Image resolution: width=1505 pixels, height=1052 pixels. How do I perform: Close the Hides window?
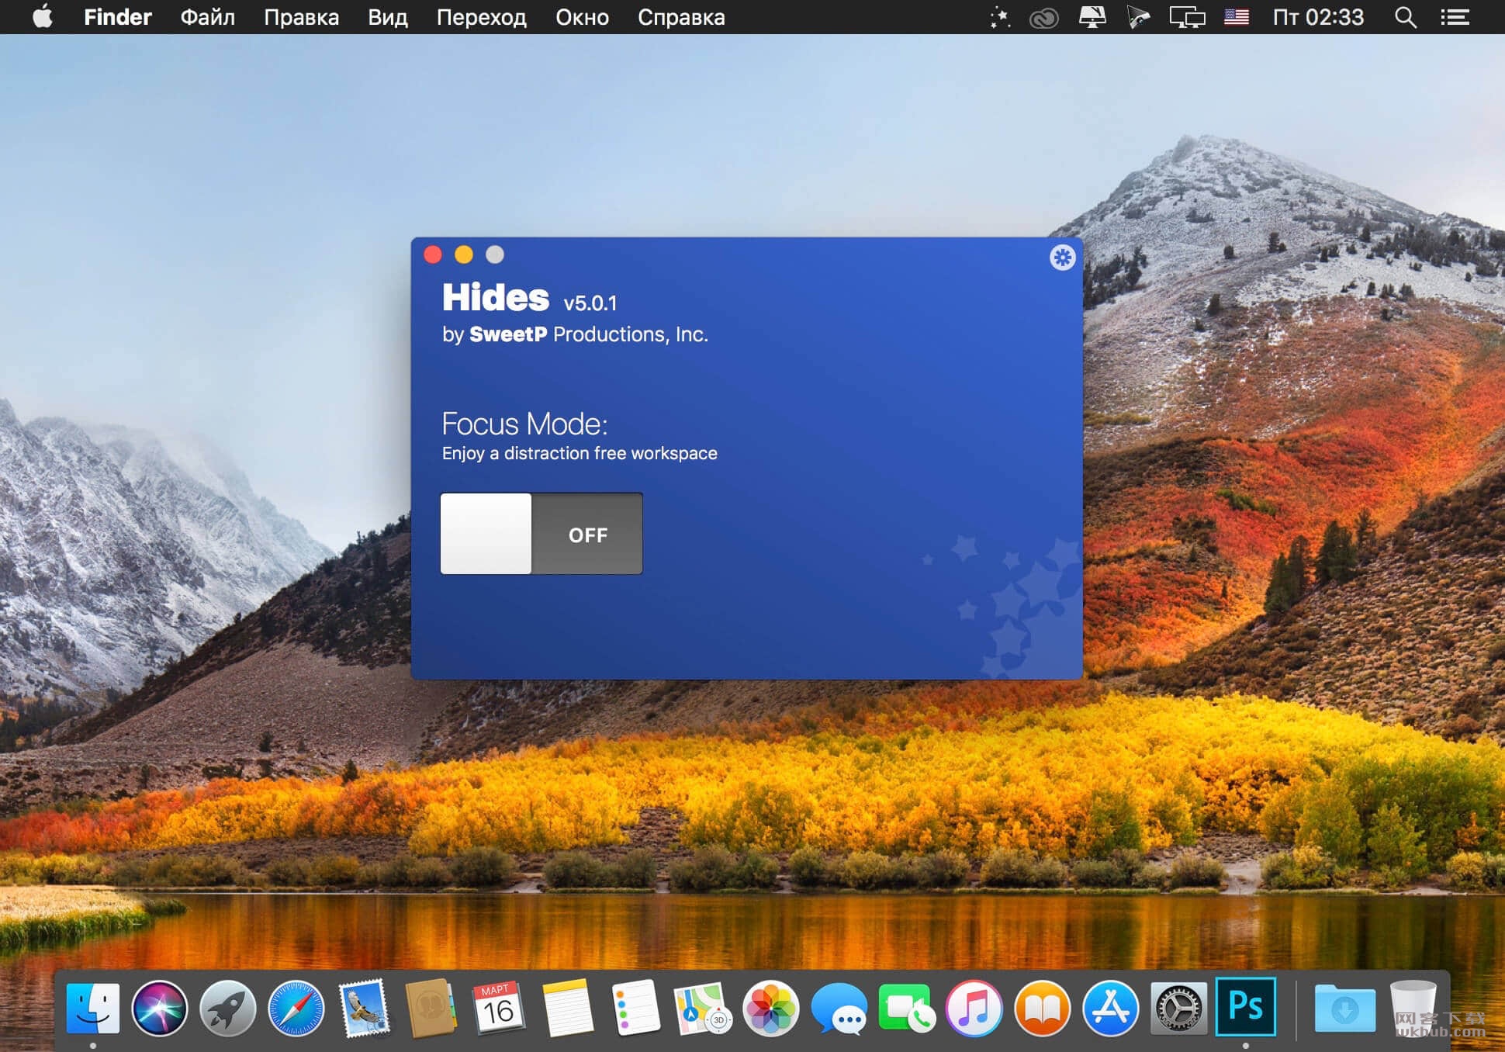coord(433,254)
